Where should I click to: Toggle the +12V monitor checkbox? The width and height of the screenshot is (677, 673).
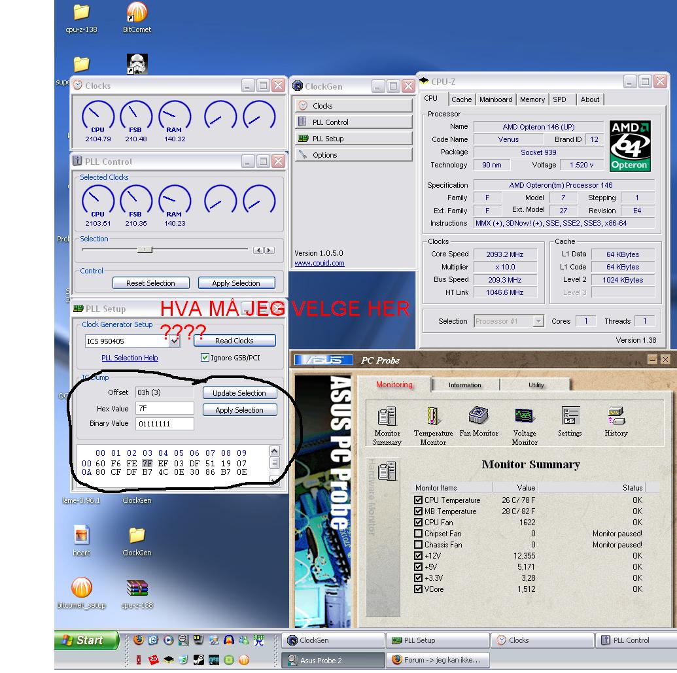(418, 555)
